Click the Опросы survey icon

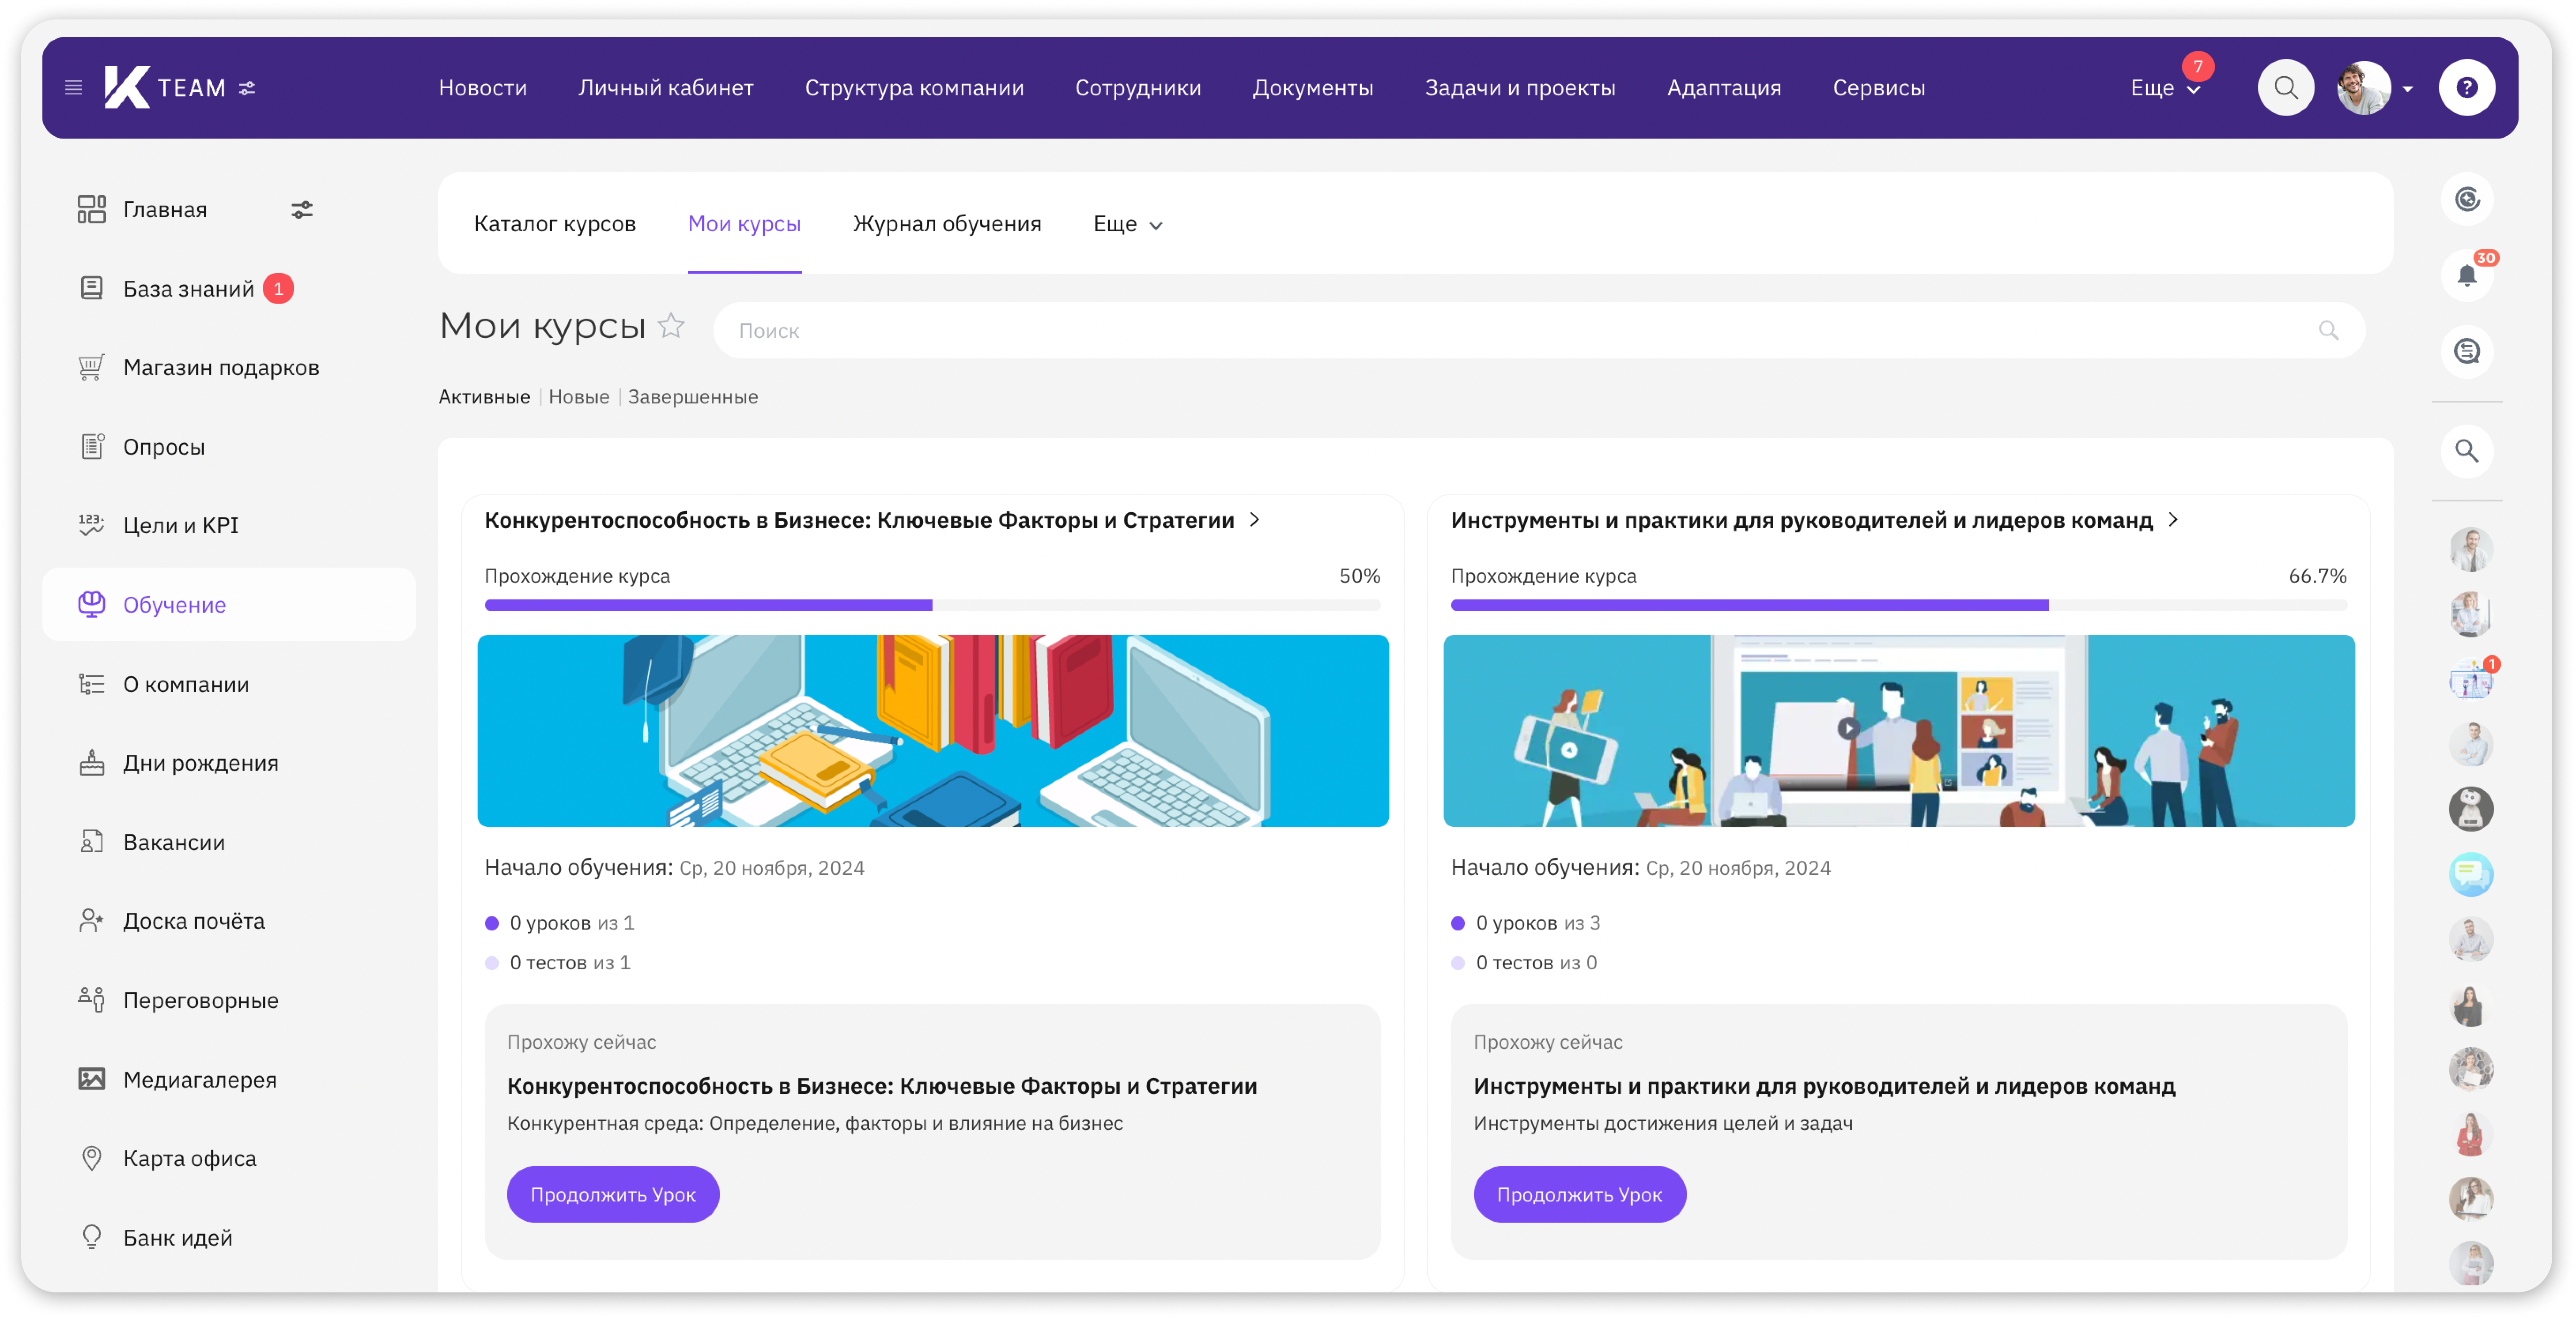[x=91, y=446]
